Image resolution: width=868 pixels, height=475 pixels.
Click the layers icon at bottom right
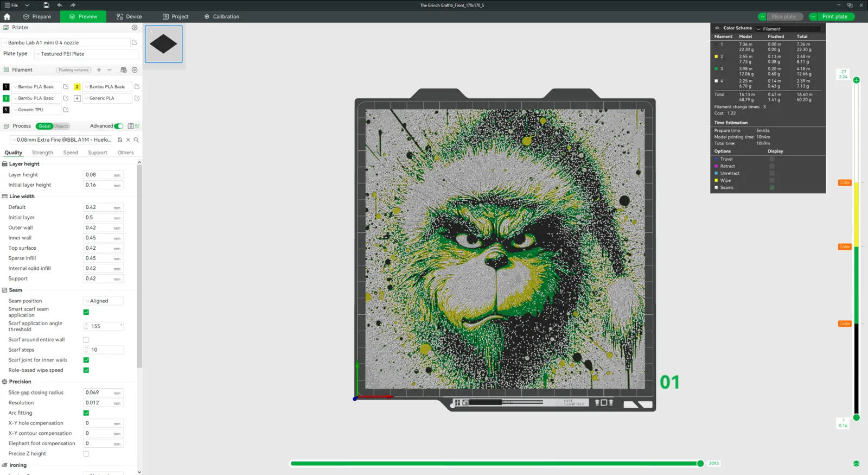coord(856,464)
